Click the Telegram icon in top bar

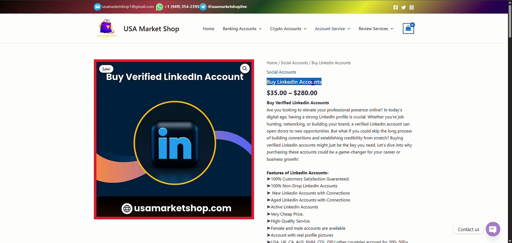tap(203, 7)
